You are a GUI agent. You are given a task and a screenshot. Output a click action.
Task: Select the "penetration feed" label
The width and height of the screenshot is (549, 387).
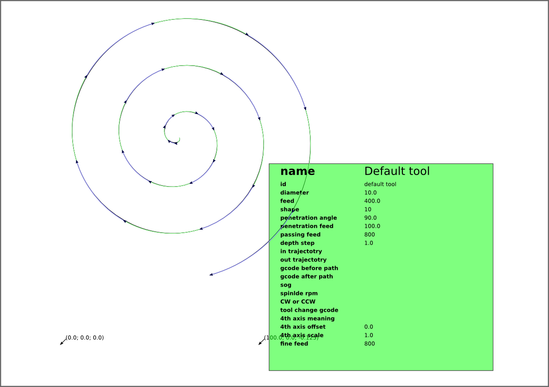(x=307, y=226)
